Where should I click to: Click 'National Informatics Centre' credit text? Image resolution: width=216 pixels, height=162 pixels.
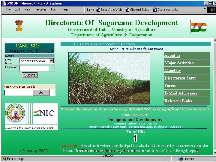[x=135, y=123]
